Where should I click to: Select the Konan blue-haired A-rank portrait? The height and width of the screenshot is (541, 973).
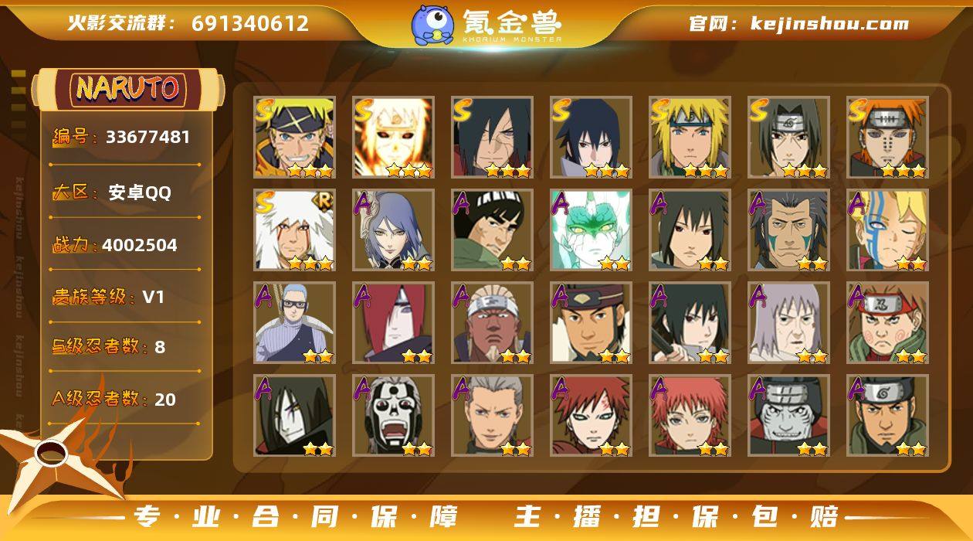394,230
